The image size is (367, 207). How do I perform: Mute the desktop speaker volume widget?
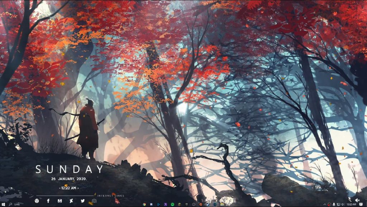tap(357, 200)
